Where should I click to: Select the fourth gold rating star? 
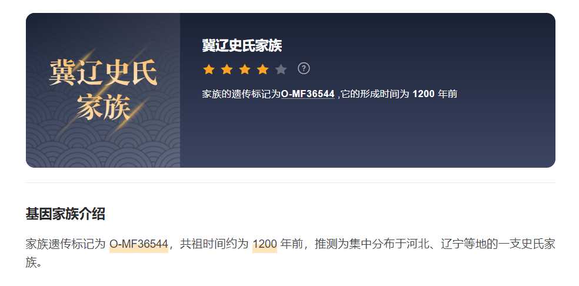coord(262,69)
